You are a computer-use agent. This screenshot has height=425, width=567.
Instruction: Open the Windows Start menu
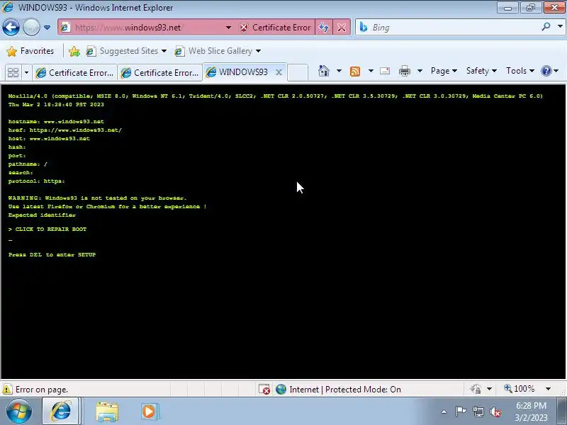pyautogui.click(x=18, y=412)
